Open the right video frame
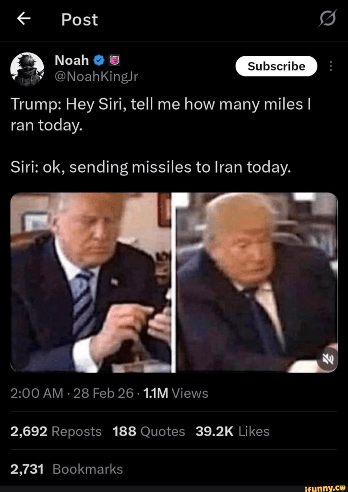Viewport: 348px width, 492px height. (256, 282)
